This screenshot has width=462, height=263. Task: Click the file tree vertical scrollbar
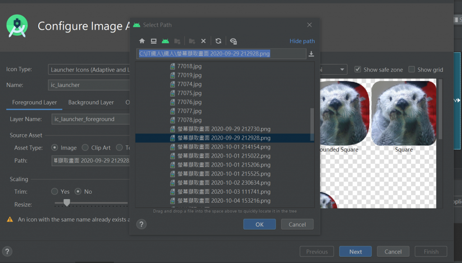(312, 125)
